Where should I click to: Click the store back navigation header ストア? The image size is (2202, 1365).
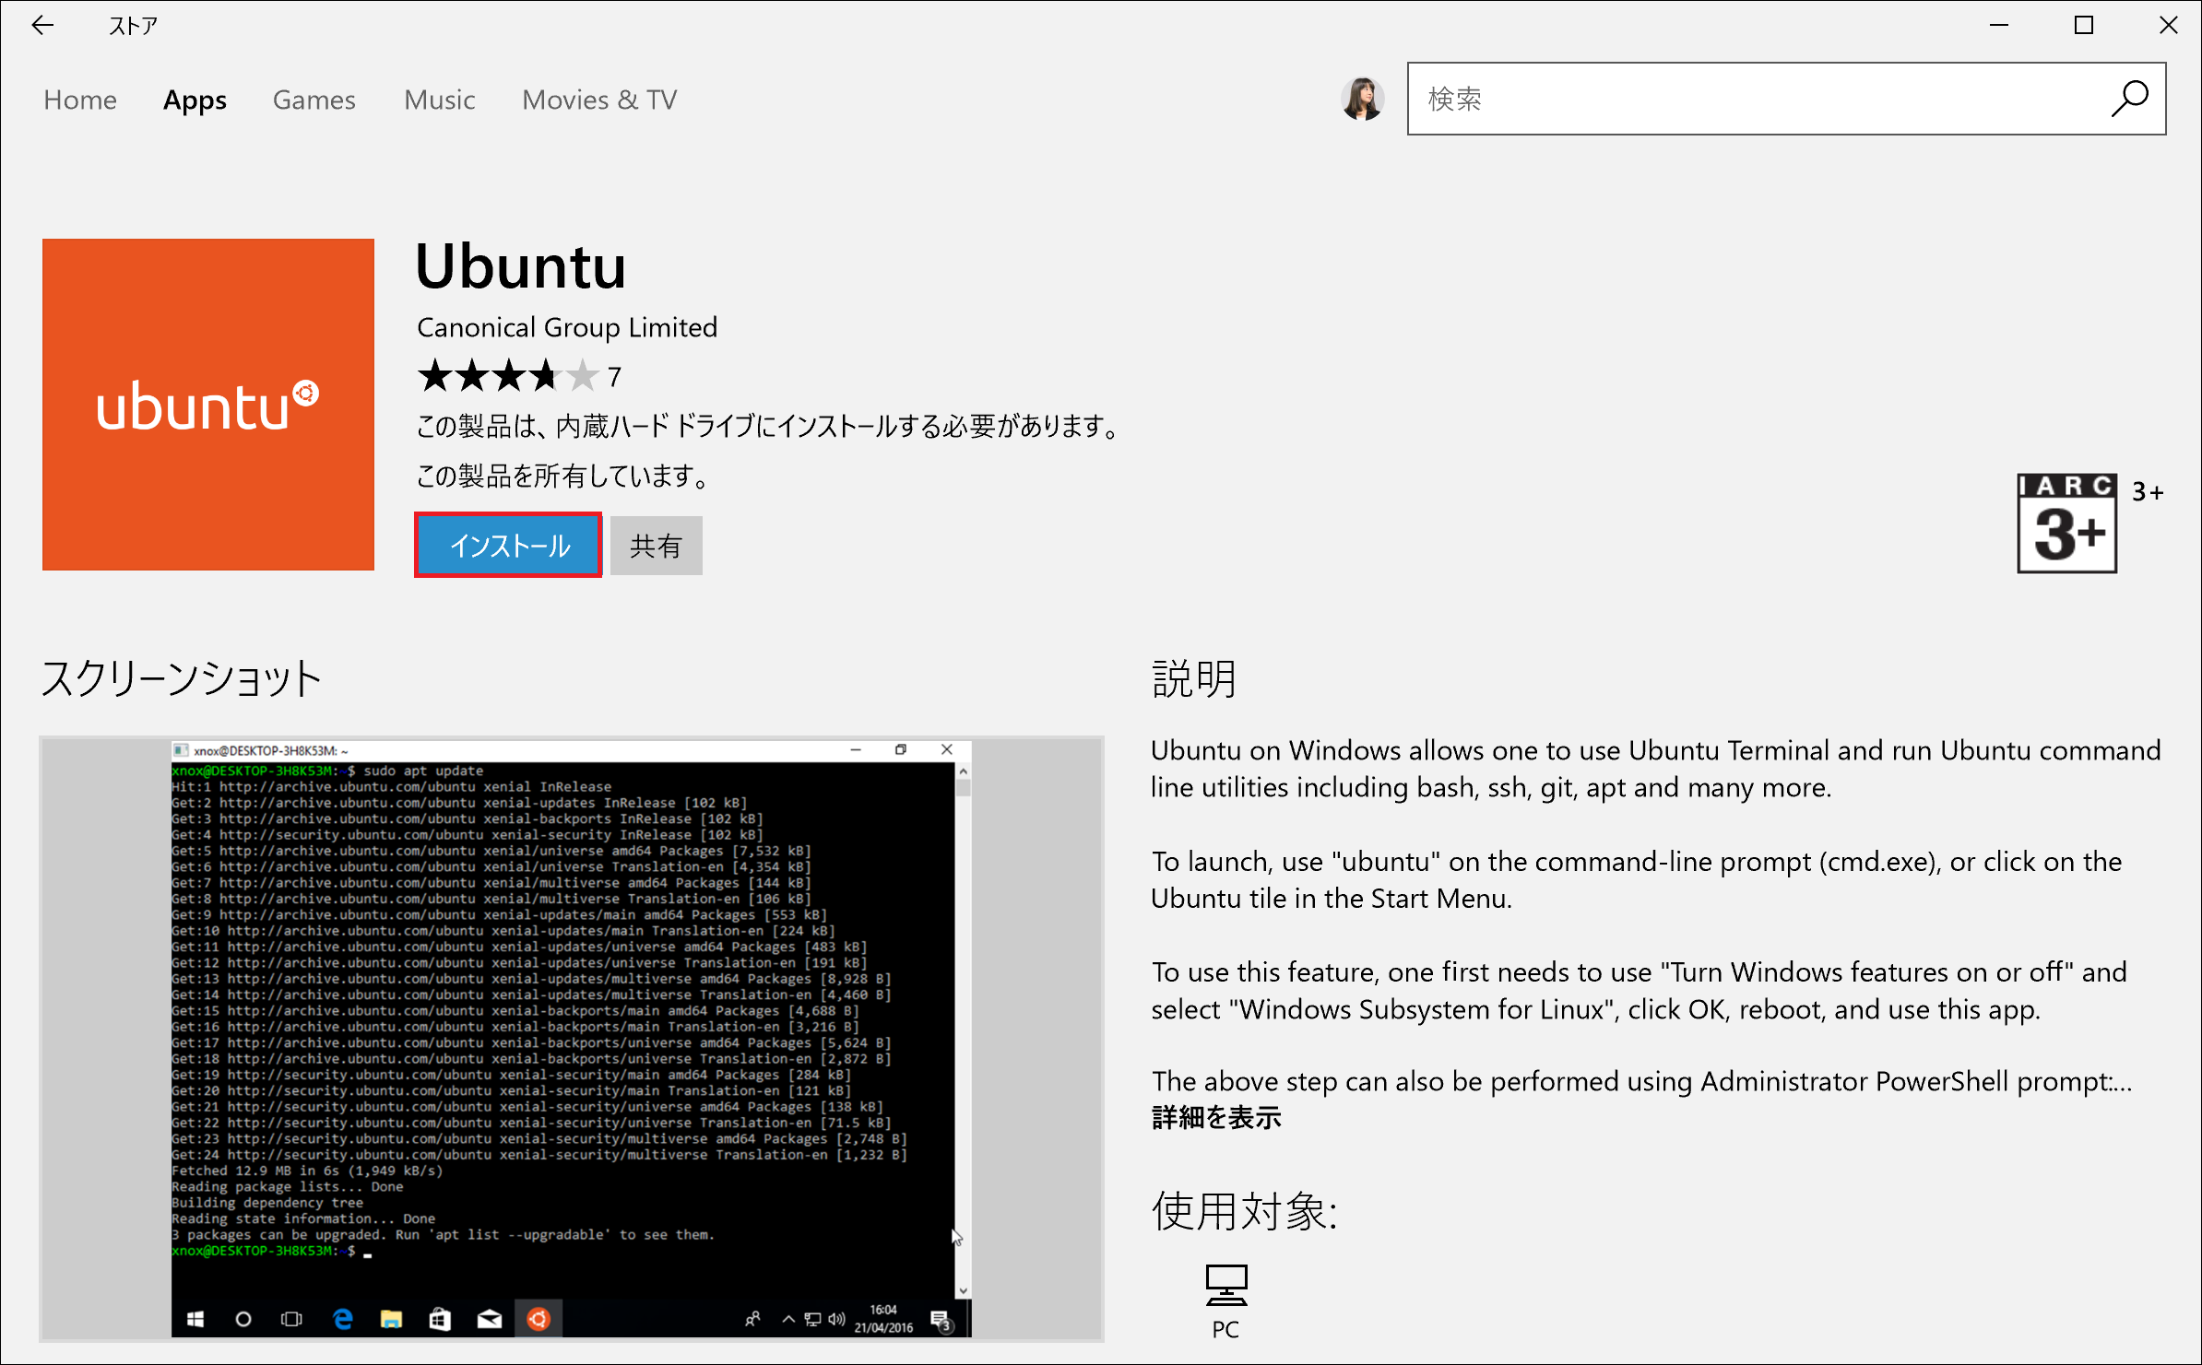click(132, 25)
